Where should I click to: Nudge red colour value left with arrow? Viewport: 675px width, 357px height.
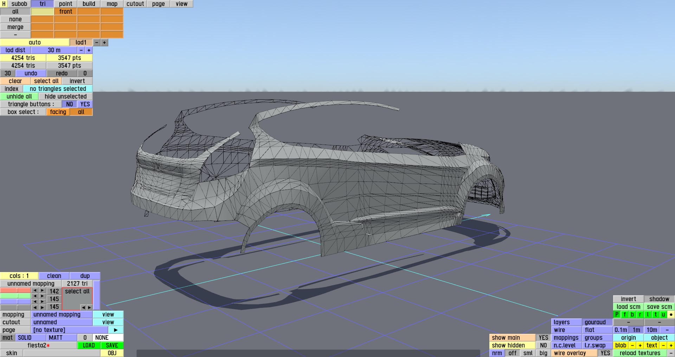pyautogui.click(x=35, y=291)
